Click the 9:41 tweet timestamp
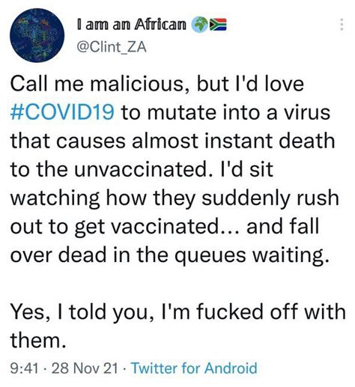The height and width of the screenshot is (387, 355). click(x=25, y=368)
